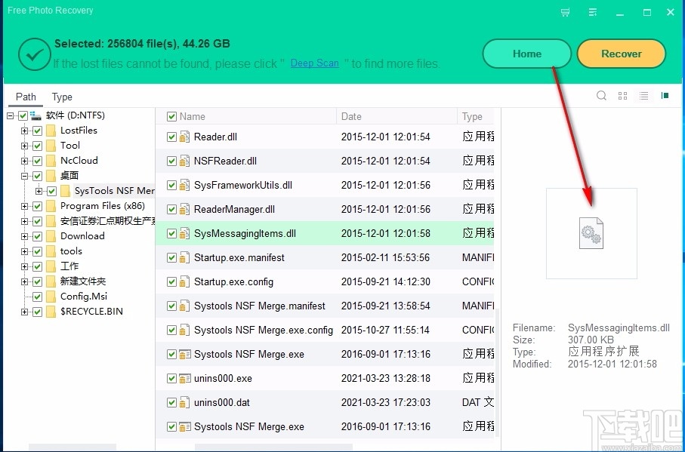Viewport: 685px width, 452px height.
Task: Click the unins000.exe file icon
Action: pos(185,378)
